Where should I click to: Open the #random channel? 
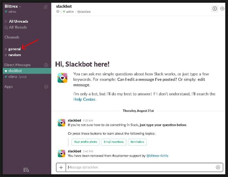(x=15, y=55)
